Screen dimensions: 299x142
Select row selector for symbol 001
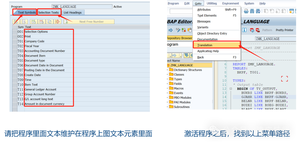point(14,31)
